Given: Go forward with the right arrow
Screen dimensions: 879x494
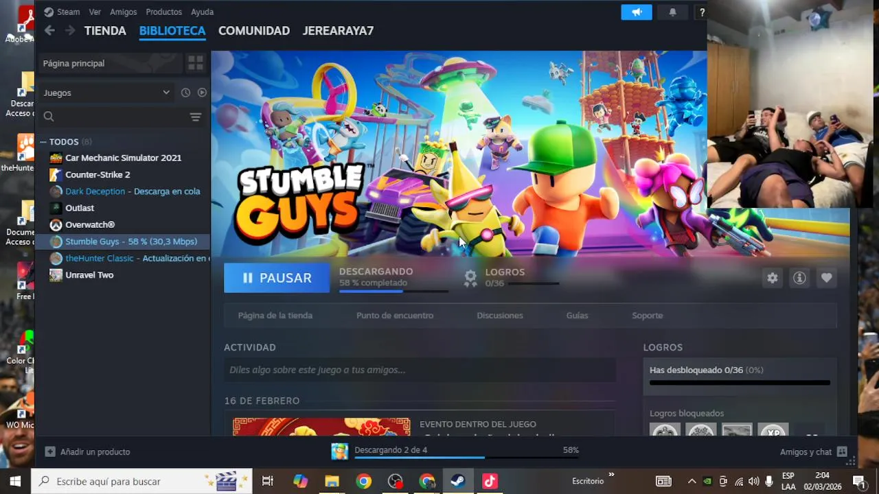Looking at the screenshot, I should coord(70,30).
